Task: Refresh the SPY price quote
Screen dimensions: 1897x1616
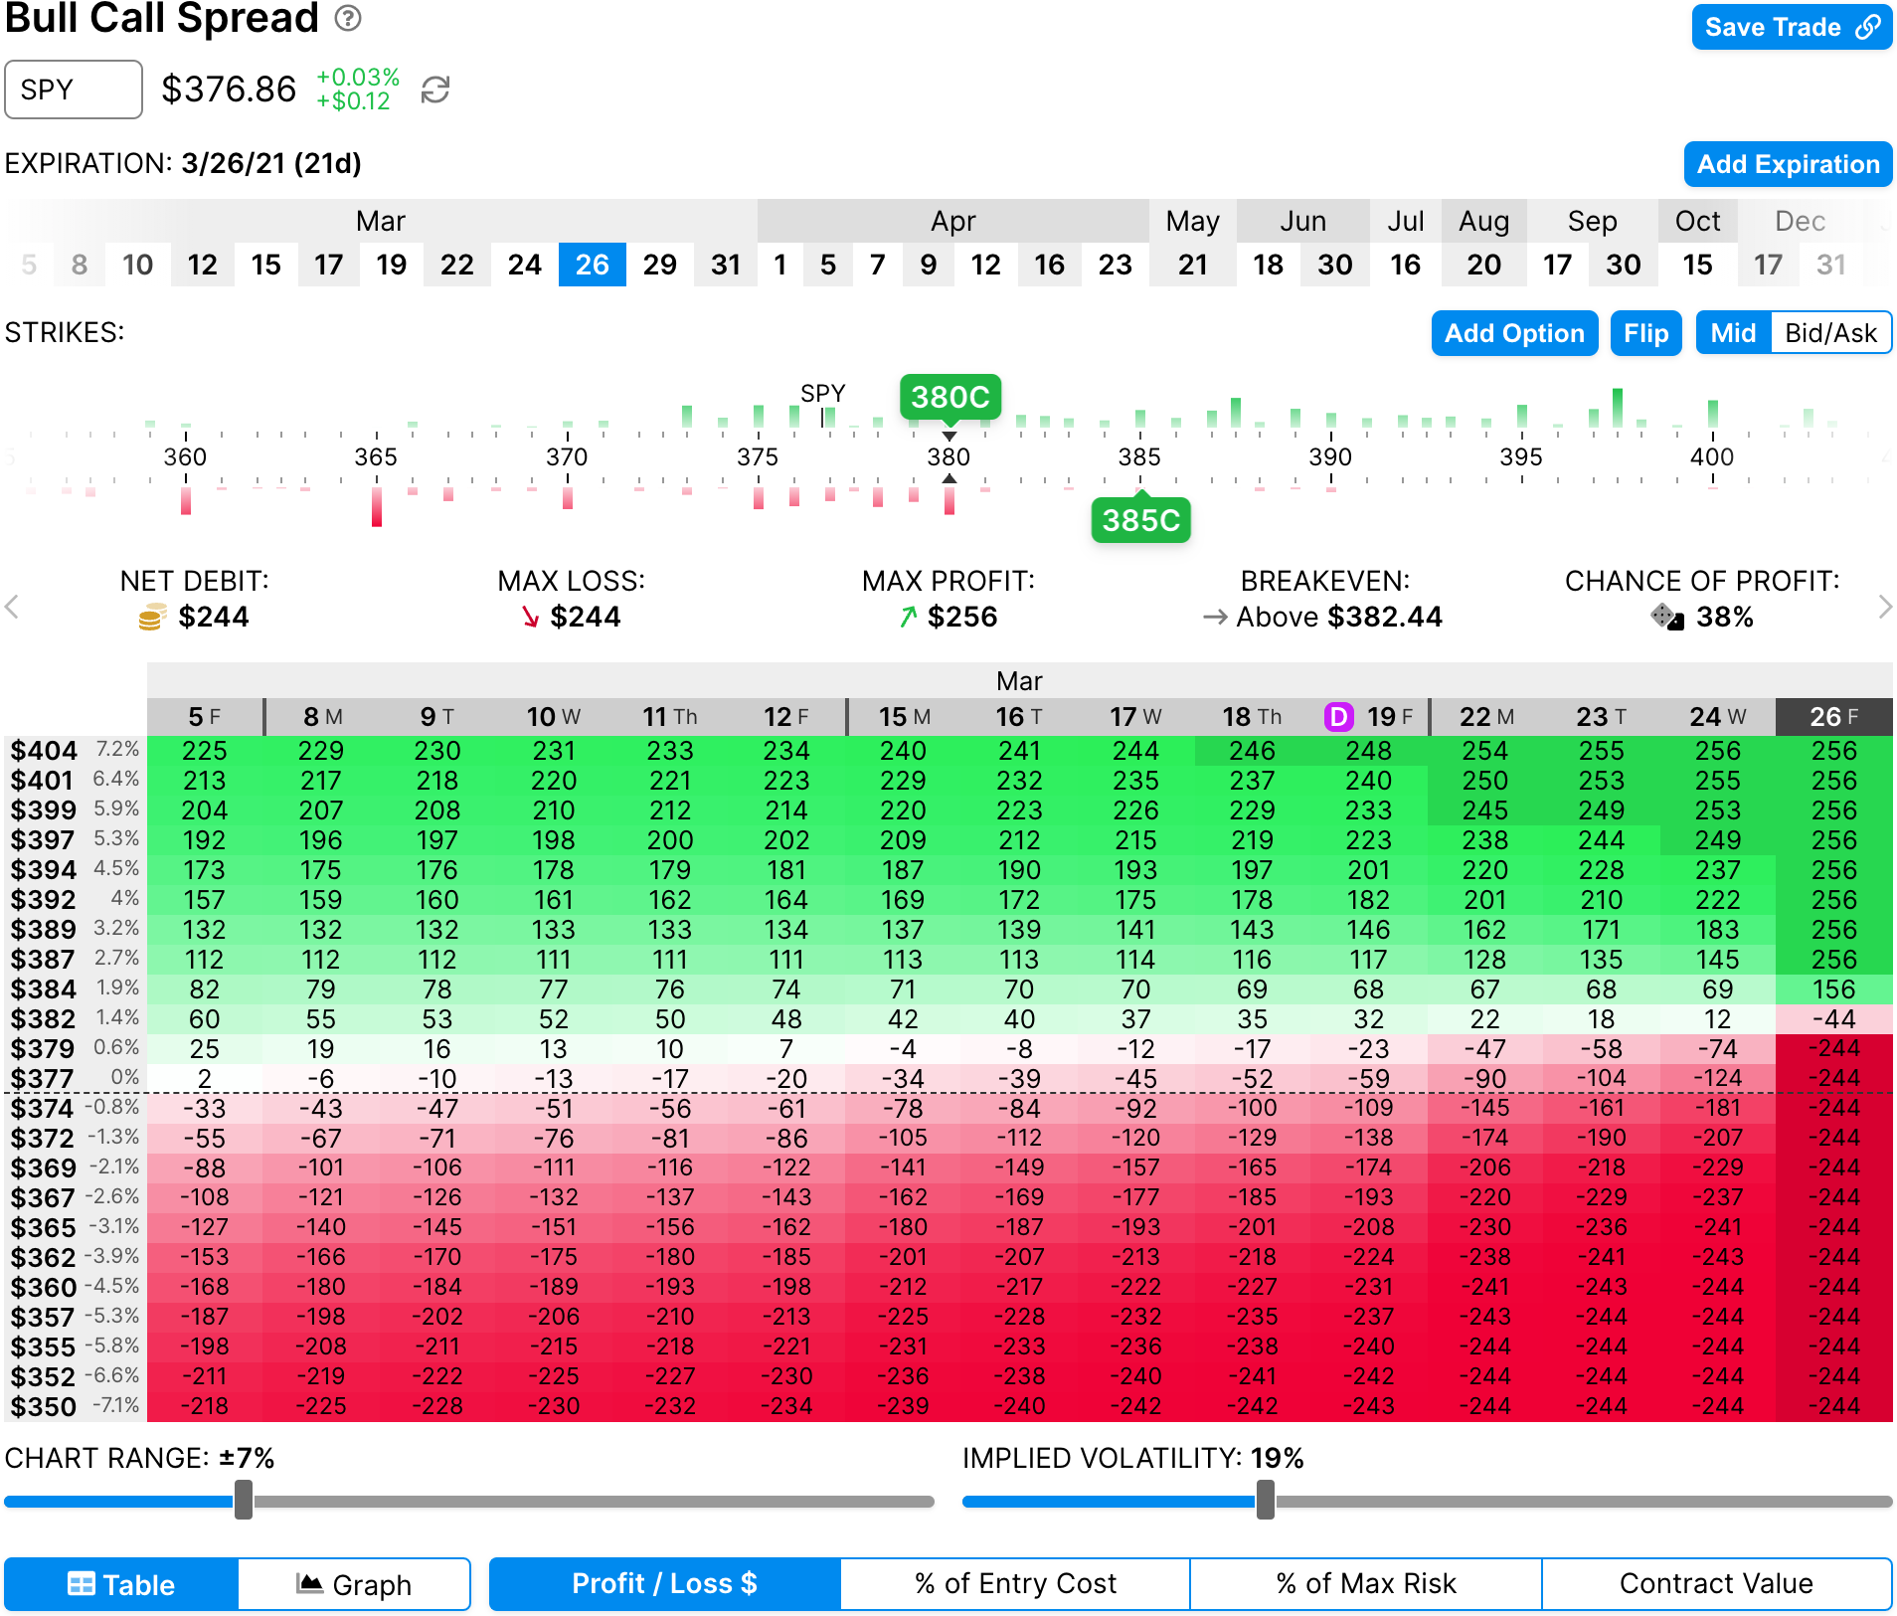Action: click(x=435, y=90)
